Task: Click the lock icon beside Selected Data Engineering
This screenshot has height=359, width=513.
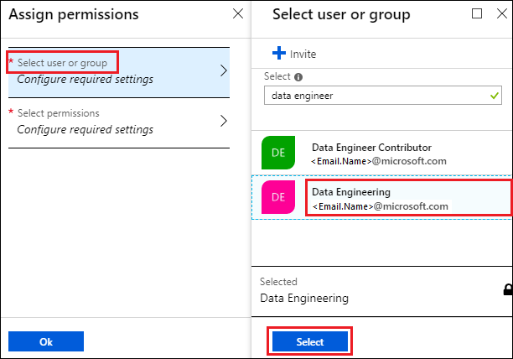Action: [x=508, y=289]
